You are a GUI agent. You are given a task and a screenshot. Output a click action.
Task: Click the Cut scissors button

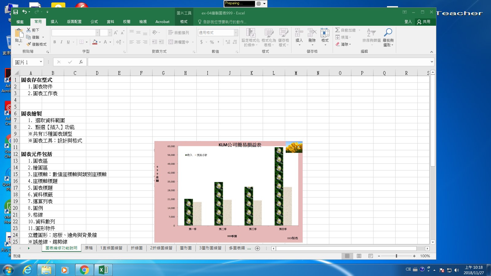coord(33,30)
